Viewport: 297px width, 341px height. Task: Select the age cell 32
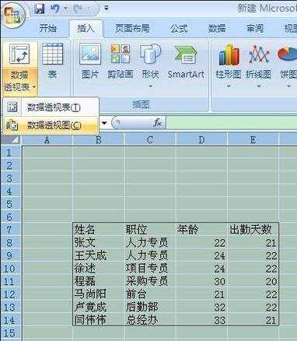(201, 307)
